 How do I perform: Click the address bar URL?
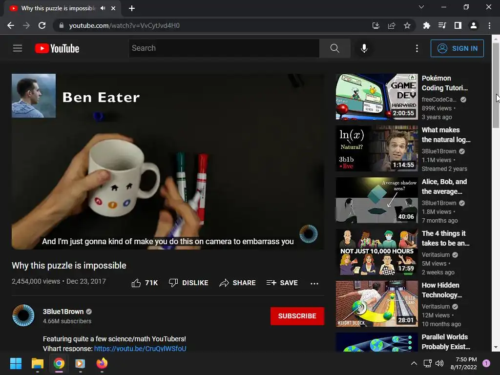[x=125, y=25]
